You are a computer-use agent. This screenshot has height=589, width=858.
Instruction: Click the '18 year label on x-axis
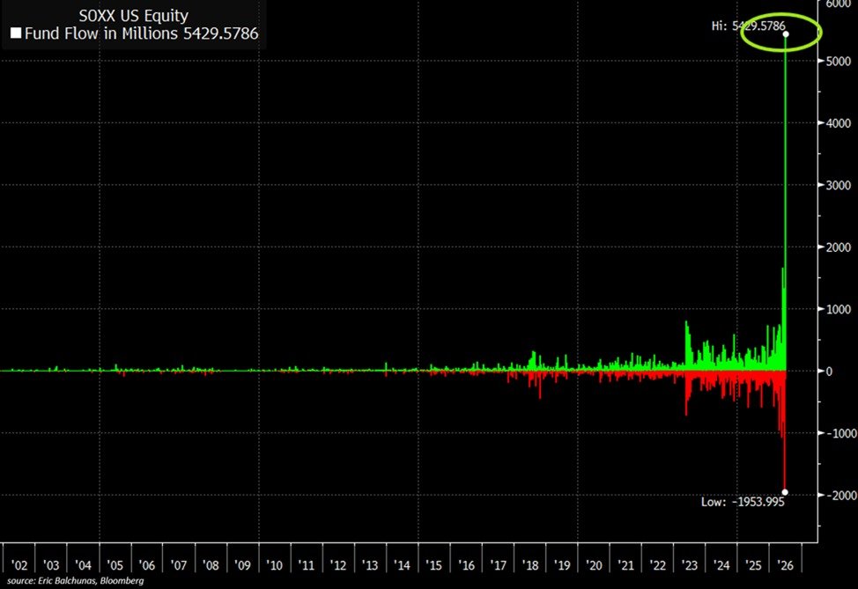[x=529, y=565]
